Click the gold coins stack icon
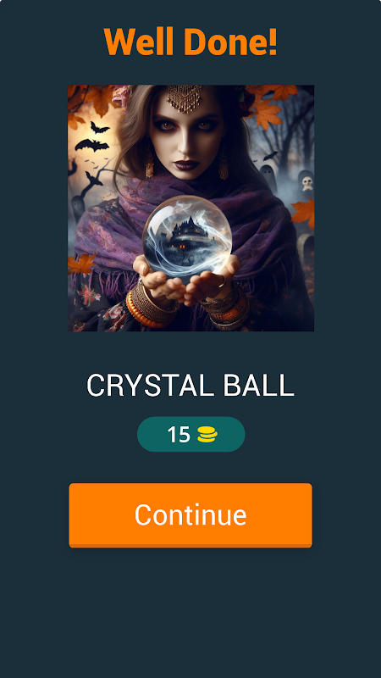Viewport: 381px width, 678px height. pyautogui.click(x=207, y=435)
